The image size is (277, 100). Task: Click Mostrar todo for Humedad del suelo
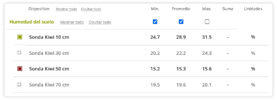72,22
